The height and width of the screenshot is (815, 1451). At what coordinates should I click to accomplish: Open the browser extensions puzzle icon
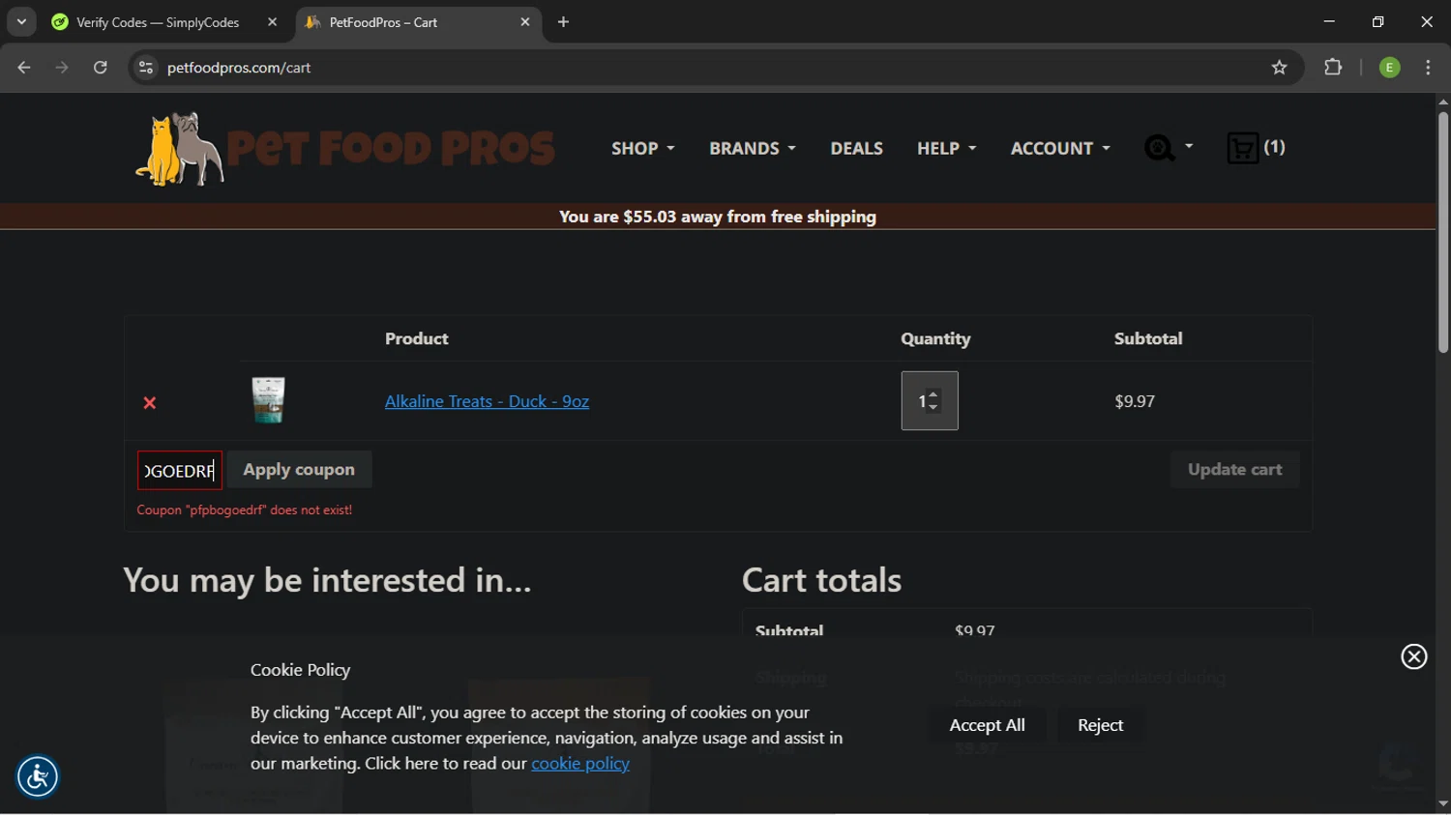point(1333,68)
